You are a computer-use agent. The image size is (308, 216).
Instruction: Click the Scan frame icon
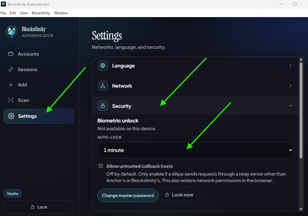pyautogui.click(x=11, y=100)
